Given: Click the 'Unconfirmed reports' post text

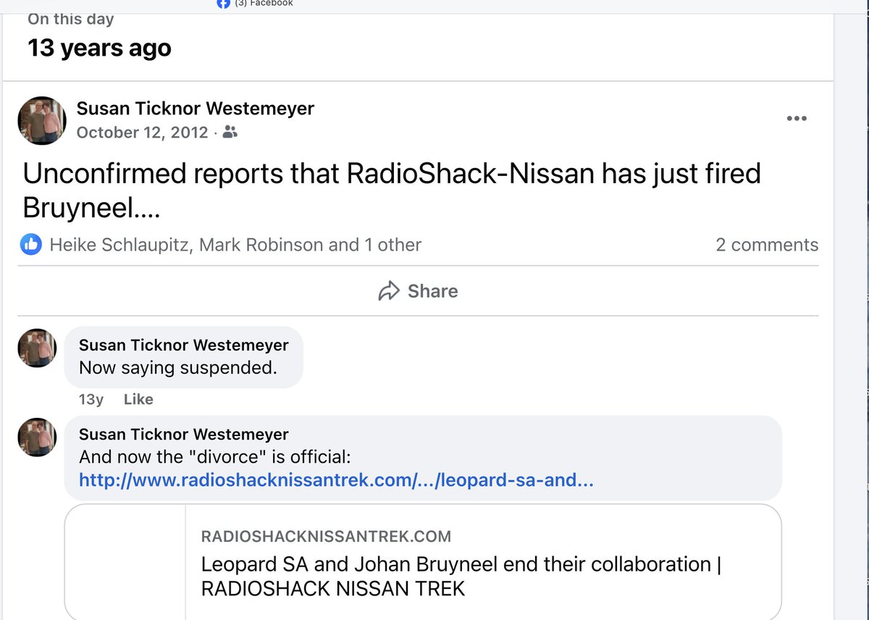Looking at the screenshot, I should [392, 191].
